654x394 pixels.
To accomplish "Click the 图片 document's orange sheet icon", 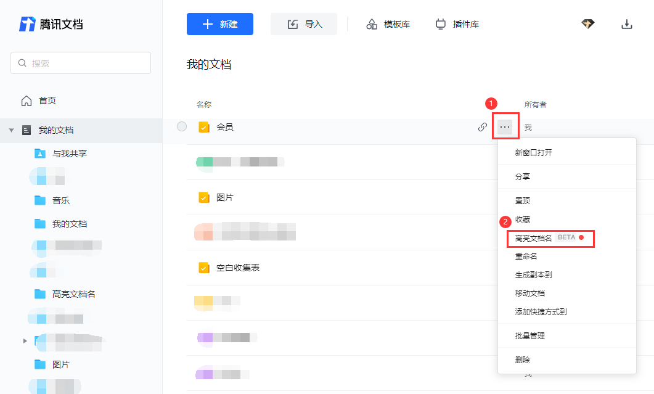I will pos(203,197).
